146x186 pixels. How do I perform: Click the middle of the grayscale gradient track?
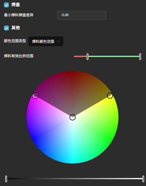[75, 179]
